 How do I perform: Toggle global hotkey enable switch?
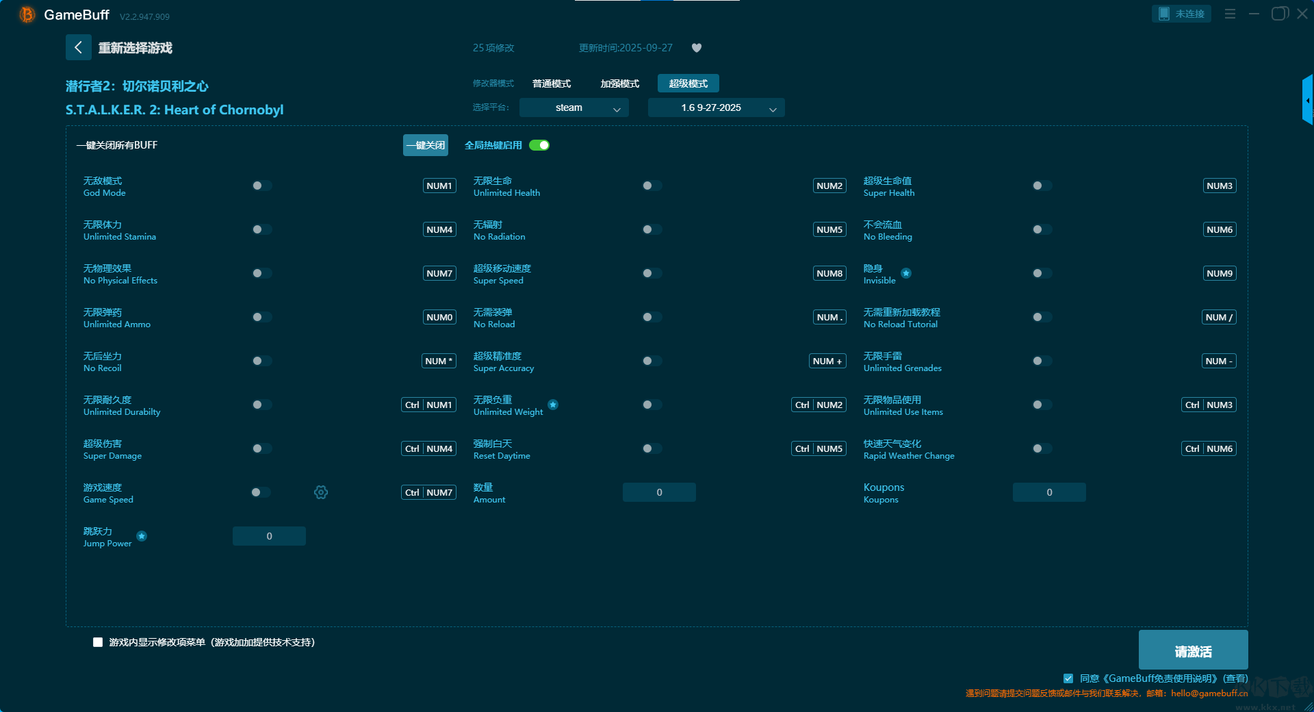click(539, 145)
